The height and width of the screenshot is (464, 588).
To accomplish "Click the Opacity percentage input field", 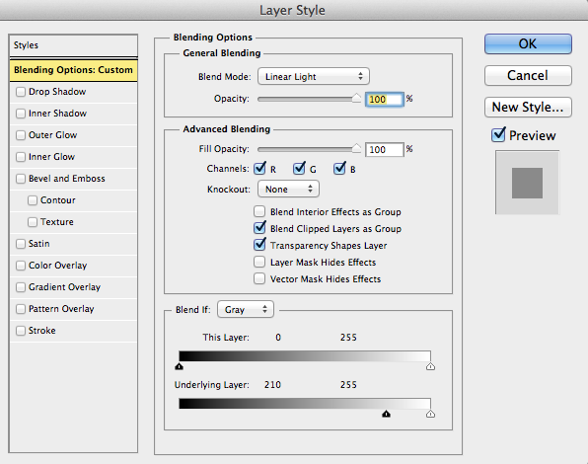I will point(385,100).
